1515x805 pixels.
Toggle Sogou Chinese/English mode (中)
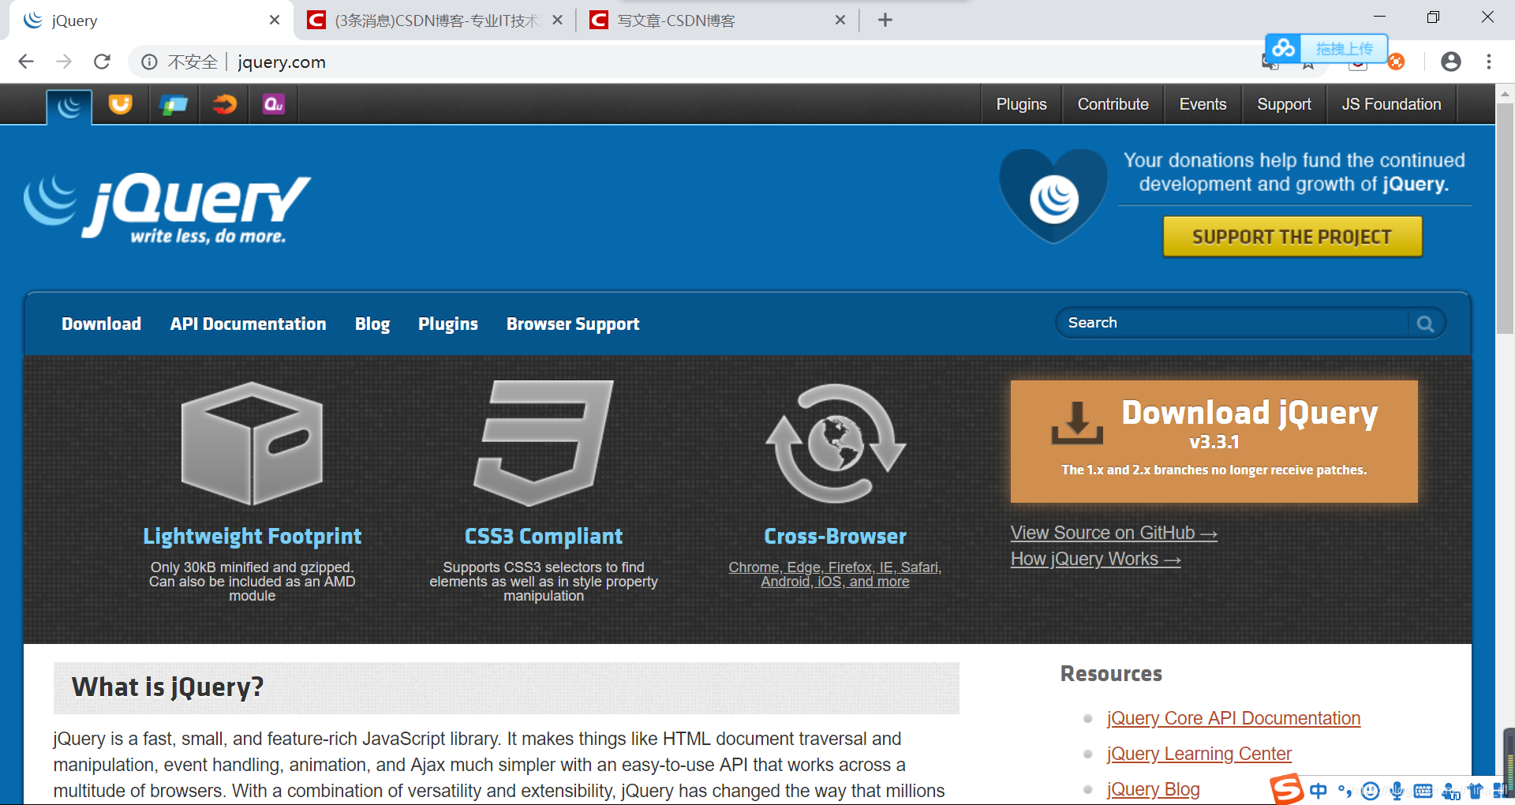point(1319,791)
